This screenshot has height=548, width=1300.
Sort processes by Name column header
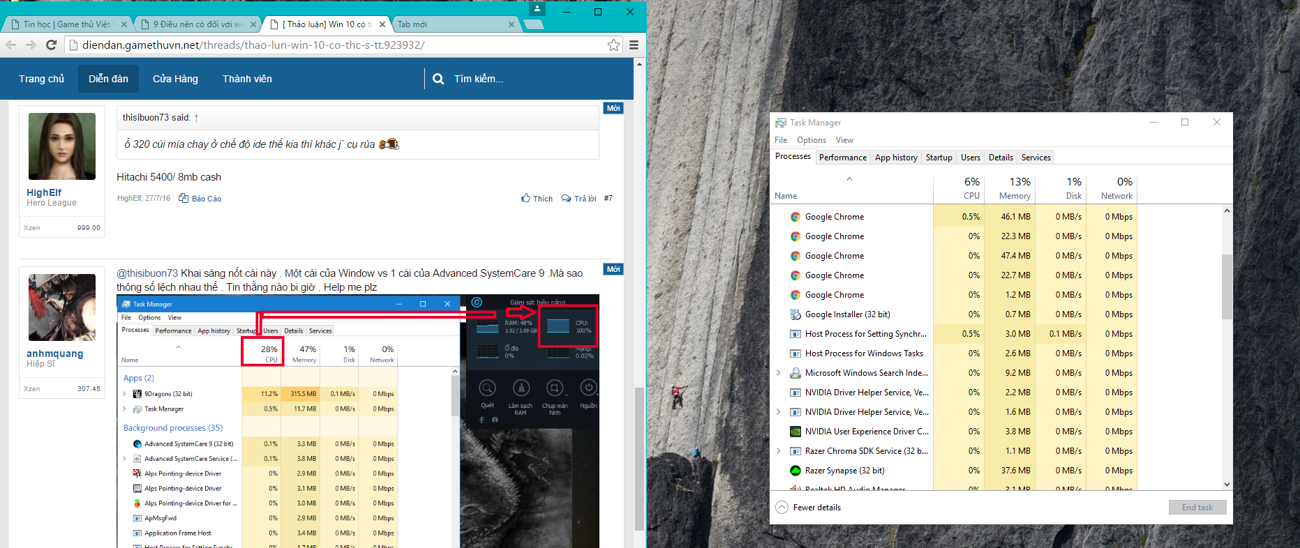point(851,188)
